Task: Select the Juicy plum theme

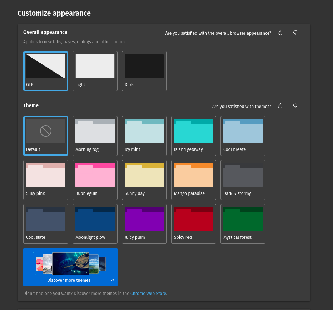Action: click(144, 223)
